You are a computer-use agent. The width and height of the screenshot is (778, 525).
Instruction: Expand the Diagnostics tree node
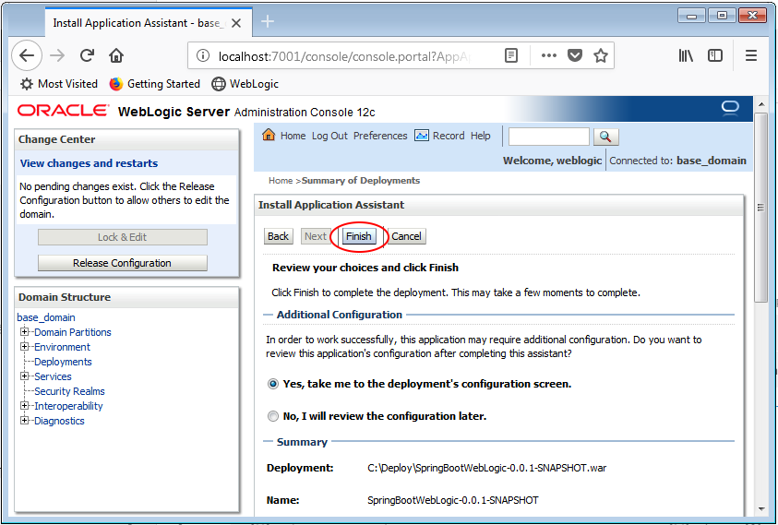pyautogui.click(x=24, y=421)
